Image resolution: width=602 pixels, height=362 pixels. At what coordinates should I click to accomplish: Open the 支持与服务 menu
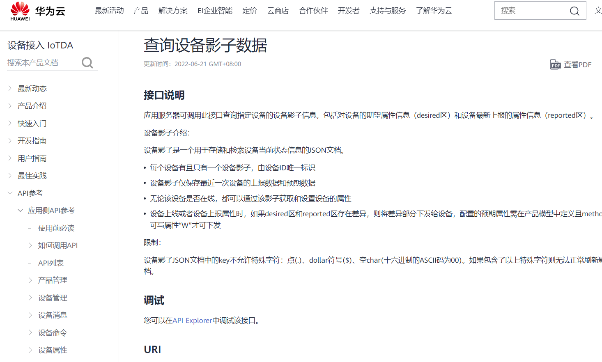(x=388, y=11)
